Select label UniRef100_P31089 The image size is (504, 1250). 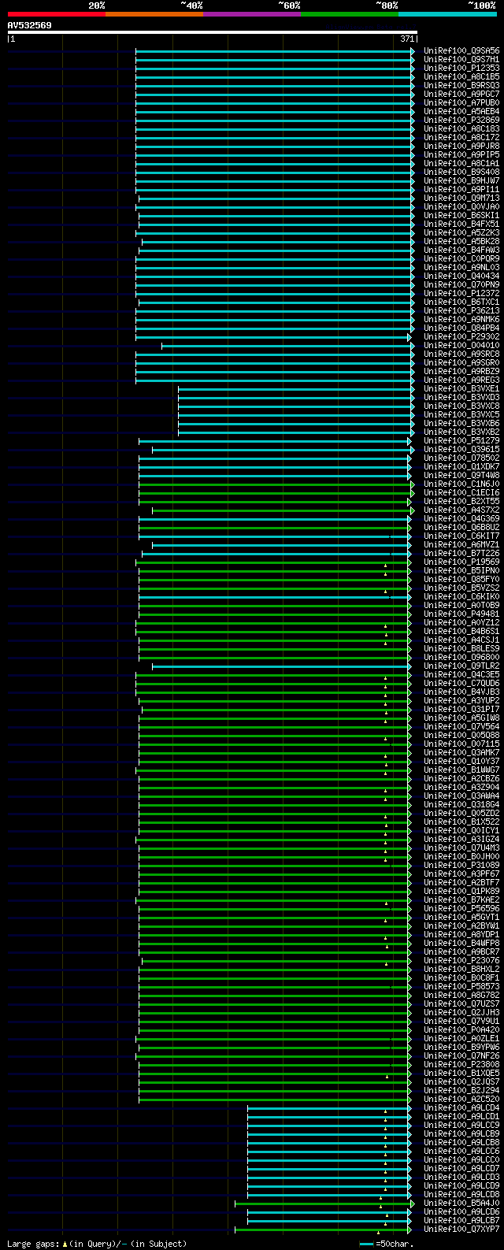[461, 865]
